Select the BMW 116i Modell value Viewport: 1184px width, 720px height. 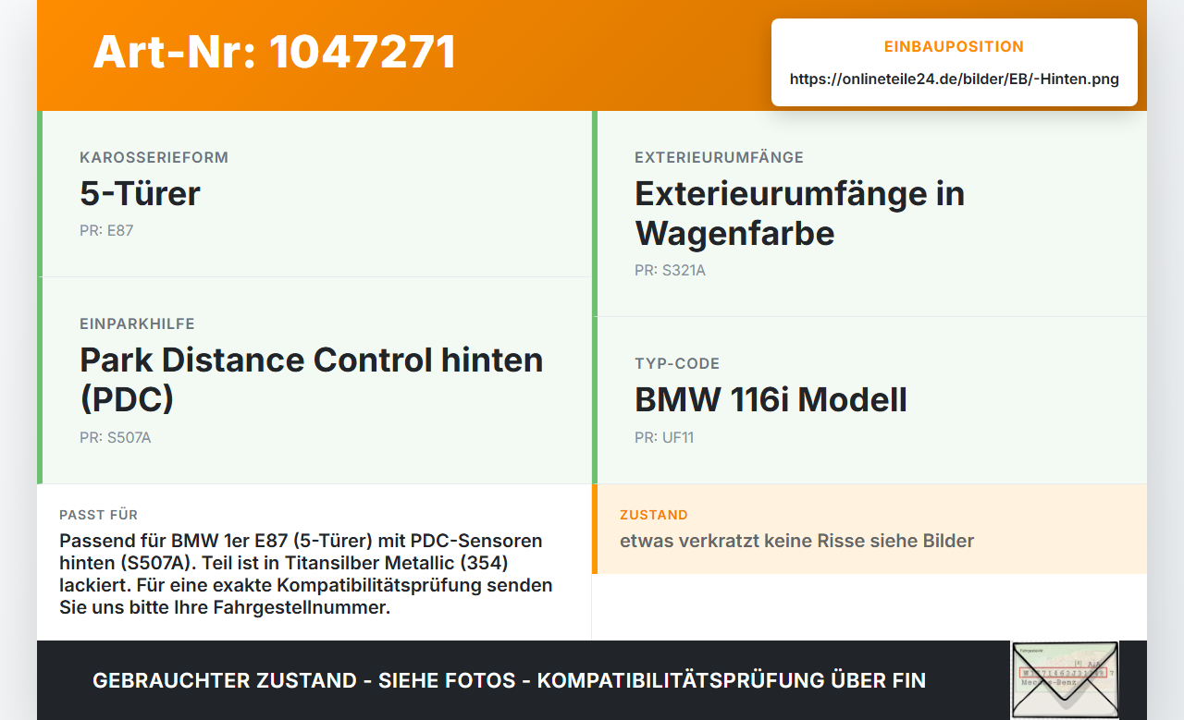(x=771, y=399)
